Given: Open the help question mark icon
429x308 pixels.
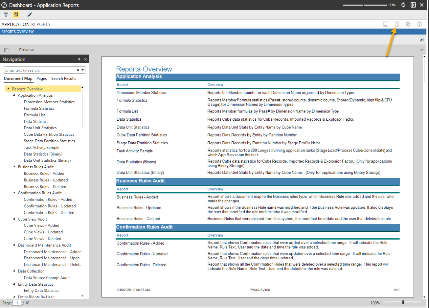Looking at the screenshot, I should [419, 24].
